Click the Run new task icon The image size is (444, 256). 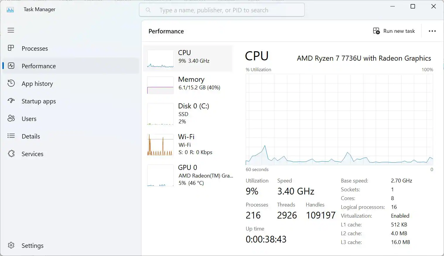click(x=376, y=30)
